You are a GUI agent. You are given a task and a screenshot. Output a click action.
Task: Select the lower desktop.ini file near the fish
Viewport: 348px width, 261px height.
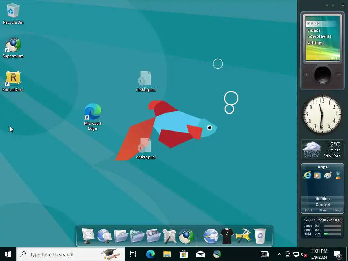coord(146,149)
